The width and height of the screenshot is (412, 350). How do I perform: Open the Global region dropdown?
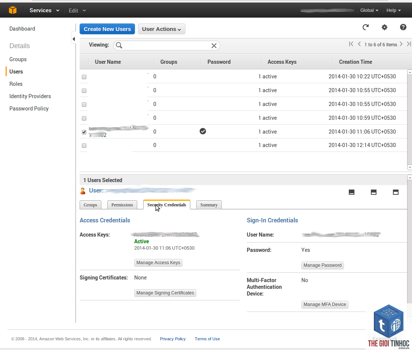[369, 10]
